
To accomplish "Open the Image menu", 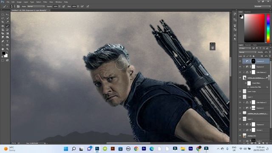I will click(x=19, y=2).
